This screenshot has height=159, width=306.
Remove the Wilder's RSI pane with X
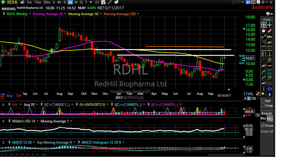point(3,121)
